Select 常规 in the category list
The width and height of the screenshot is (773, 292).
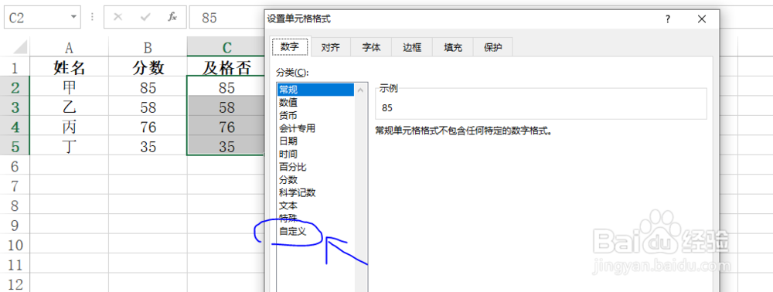point(315,90)
